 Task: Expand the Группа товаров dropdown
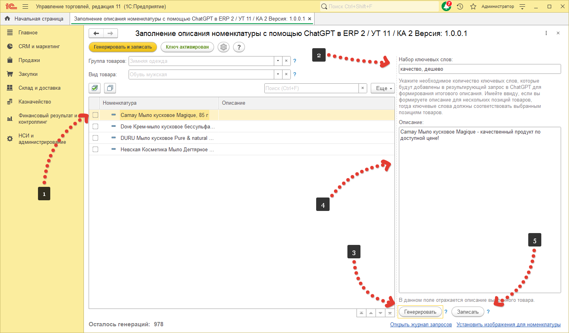point(278,61)
